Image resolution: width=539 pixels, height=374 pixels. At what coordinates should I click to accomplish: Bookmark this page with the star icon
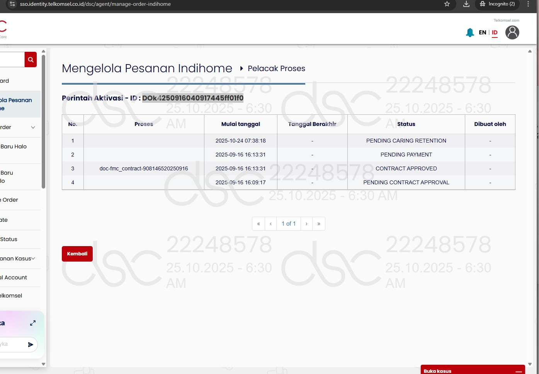click(447, 4)
